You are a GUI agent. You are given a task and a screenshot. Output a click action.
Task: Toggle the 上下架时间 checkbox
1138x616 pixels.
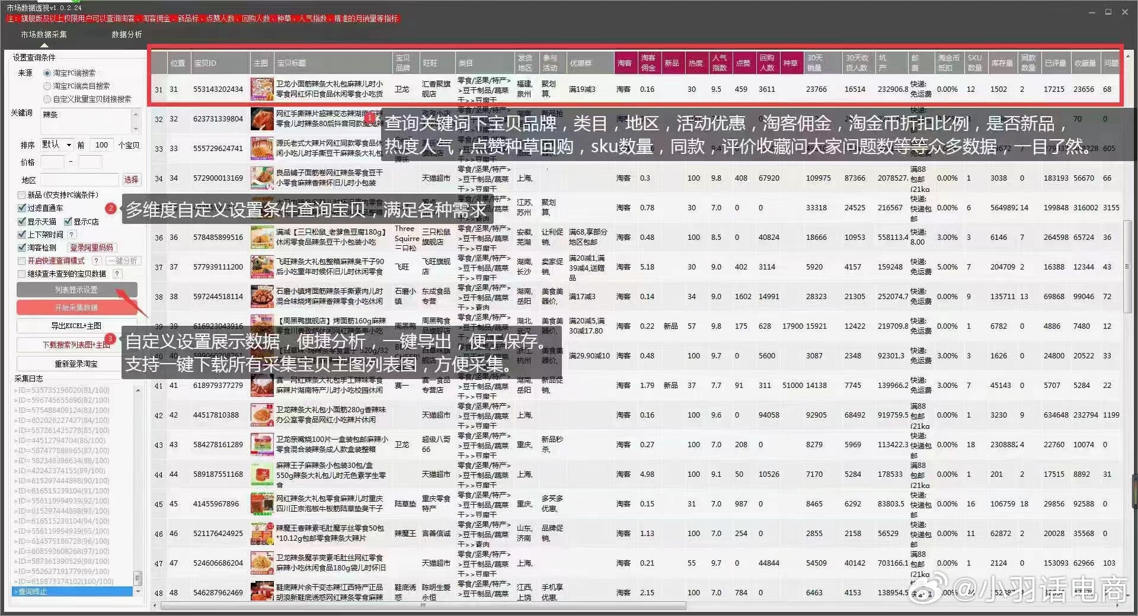tap(22, 235)
